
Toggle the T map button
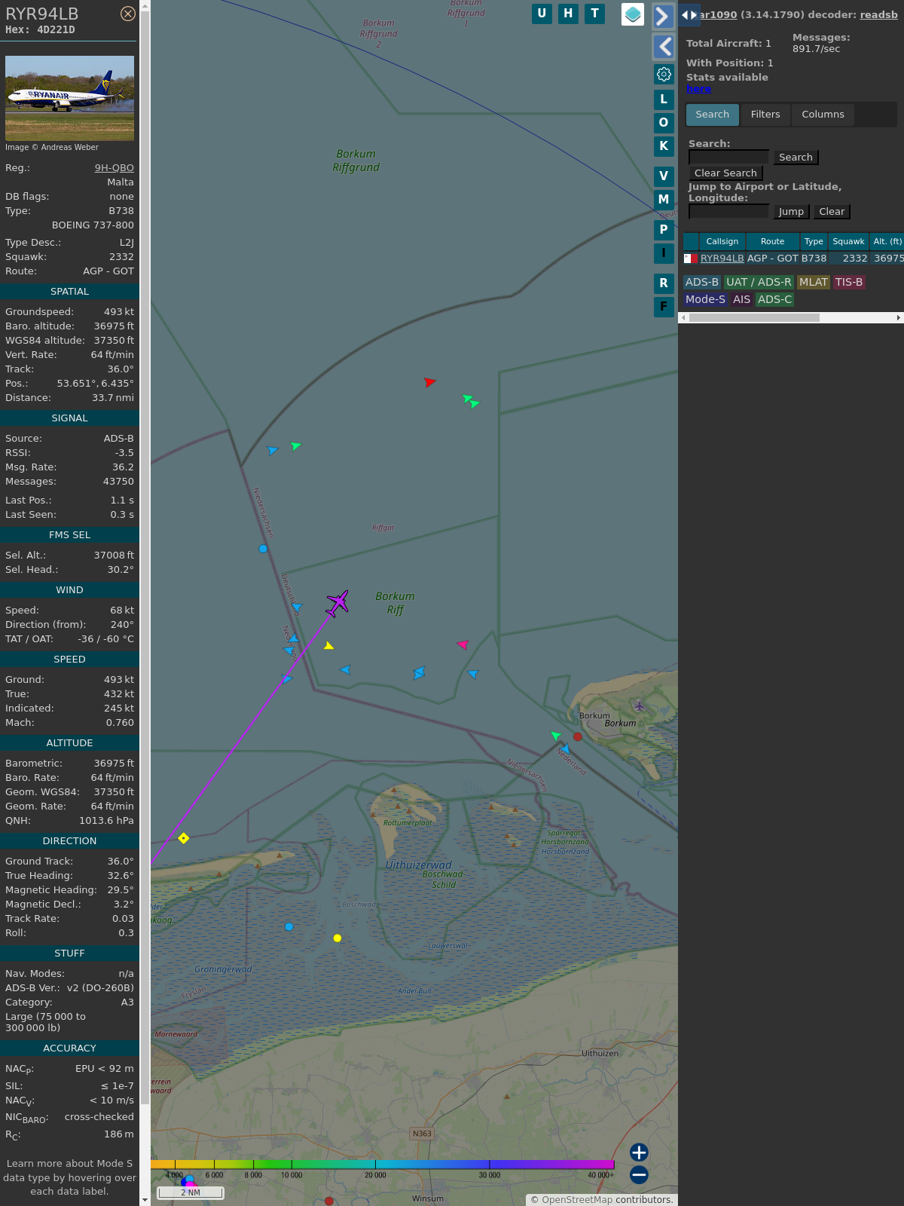click(594, 14)
